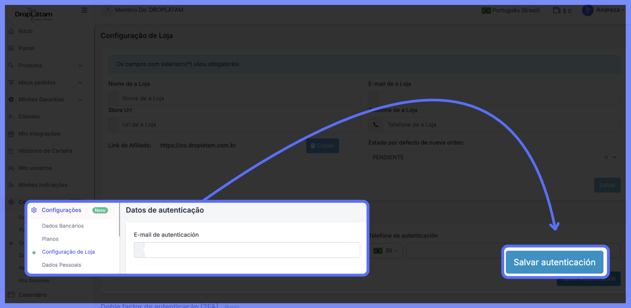Viewport: 631px width, 308px height.
Task: Focus the E-mail de autenticación field
Action: 252,250
